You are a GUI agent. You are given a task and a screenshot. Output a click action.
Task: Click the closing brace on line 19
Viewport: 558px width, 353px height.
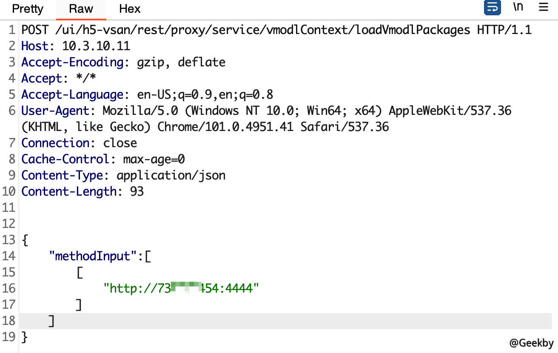(x=24, y=337)
